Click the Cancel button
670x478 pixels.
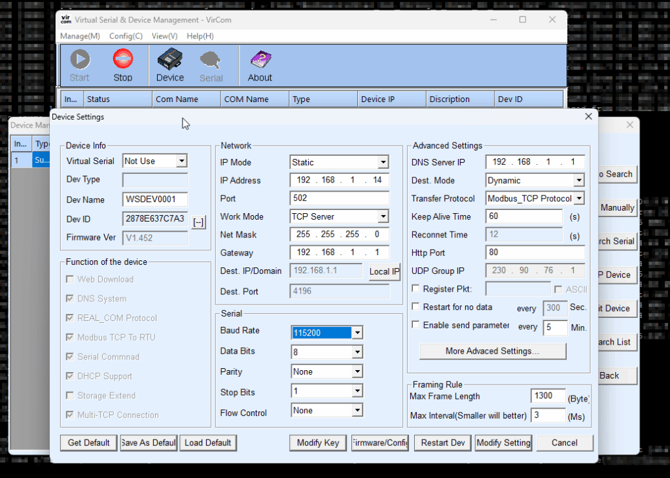(x=565, y=443)
